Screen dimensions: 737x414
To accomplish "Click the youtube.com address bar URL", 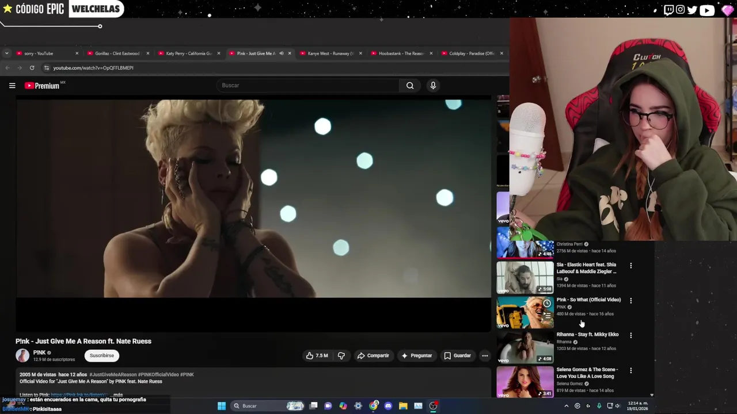I will [93, 68].
